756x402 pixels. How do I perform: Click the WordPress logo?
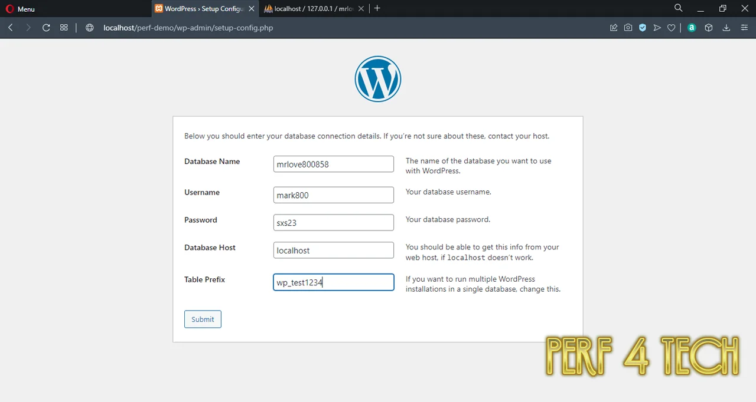[378, 79]
